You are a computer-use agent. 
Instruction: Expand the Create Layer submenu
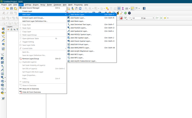[x=42, y=11]
